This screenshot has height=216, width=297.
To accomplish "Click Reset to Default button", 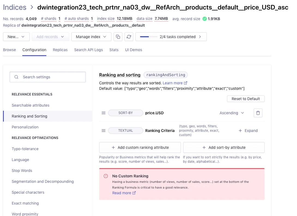I will [x=246, y=99].
